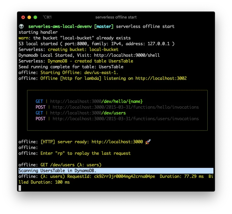Viewport: 232px width, 214px height.
Task: Open the server ready http://localhost:3000 link
Action: 117,142
